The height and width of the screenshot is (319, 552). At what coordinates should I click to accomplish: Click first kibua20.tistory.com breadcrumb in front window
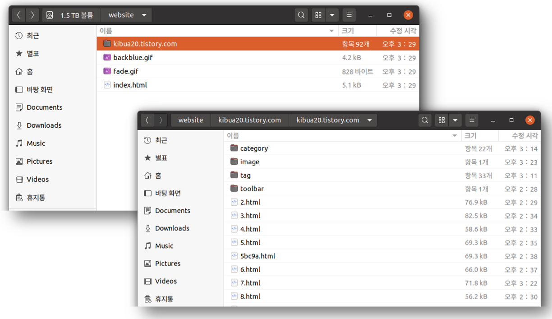click(x=249, y=120)
